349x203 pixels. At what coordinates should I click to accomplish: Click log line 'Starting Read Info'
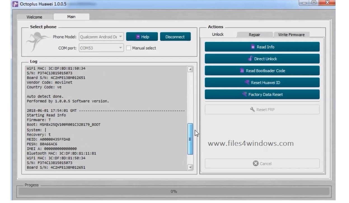[46, 115]
